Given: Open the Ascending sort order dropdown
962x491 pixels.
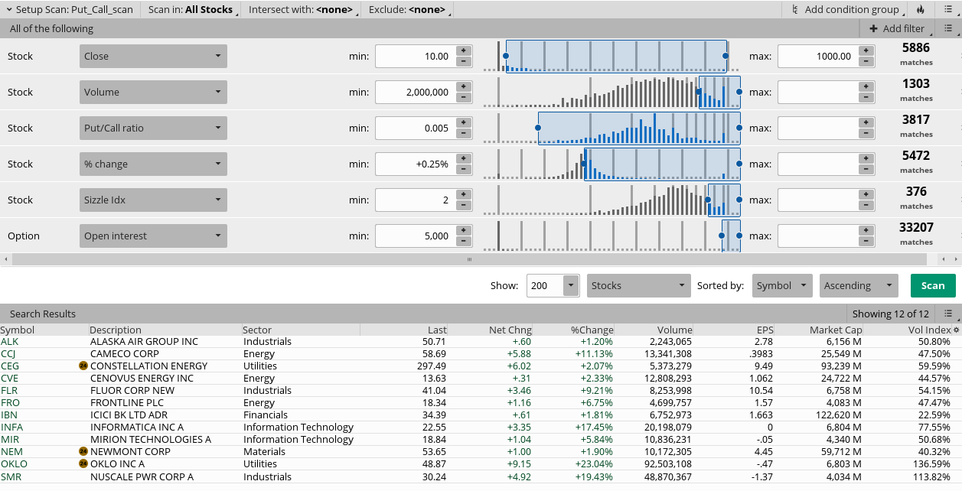Looking at the screenshot, I should tap(859, 285).
